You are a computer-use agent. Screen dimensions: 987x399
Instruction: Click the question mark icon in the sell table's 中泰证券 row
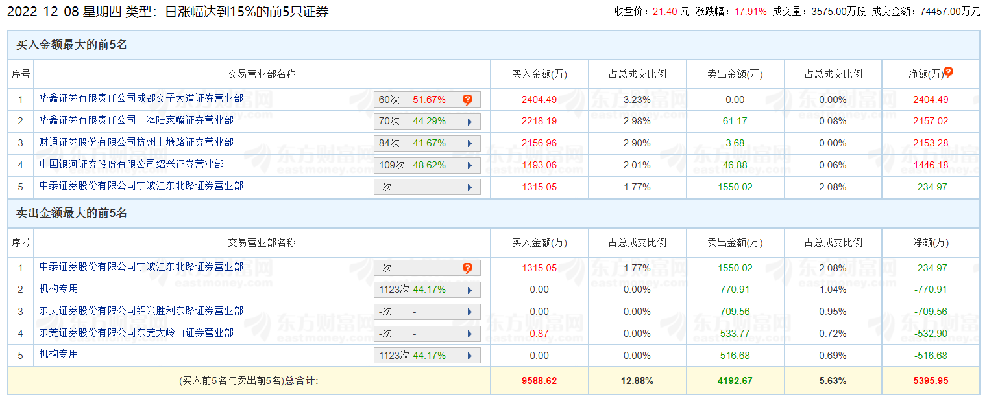467,268
